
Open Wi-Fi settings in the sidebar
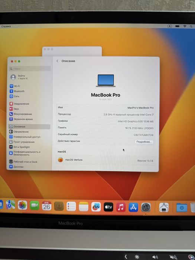tap(15, 86)
